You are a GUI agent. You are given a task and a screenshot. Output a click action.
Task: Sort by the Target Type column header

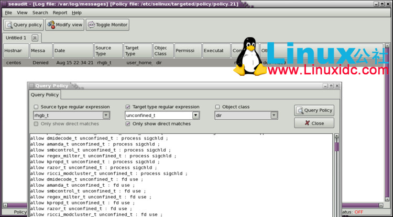[138, 51]
